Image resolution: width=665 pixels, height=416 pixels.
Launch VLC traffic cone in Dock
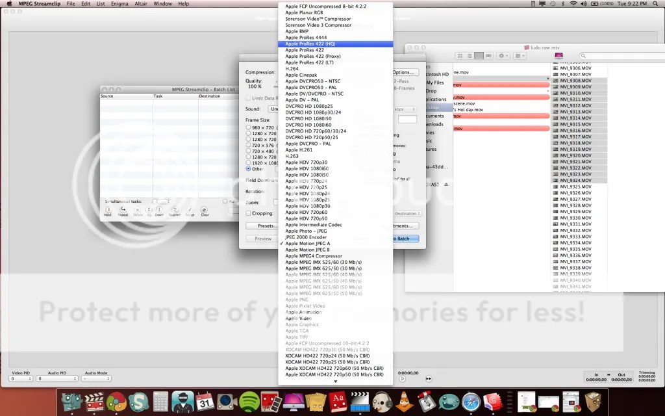404,402
